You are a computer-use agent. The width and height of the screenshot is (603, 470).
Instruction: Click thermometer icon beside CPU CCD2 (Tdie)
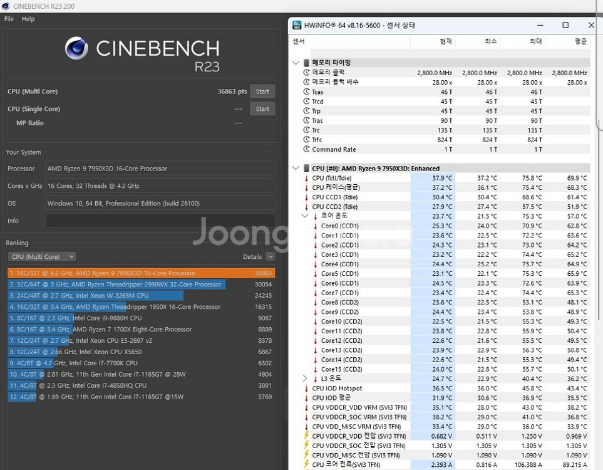tap(306, 207)
